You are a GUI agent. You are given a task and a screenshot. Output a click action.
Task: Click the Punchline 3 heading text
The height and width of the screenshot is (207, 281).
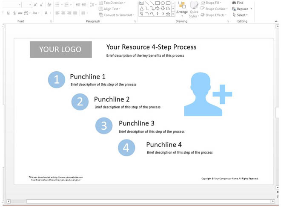coord(137,123)
